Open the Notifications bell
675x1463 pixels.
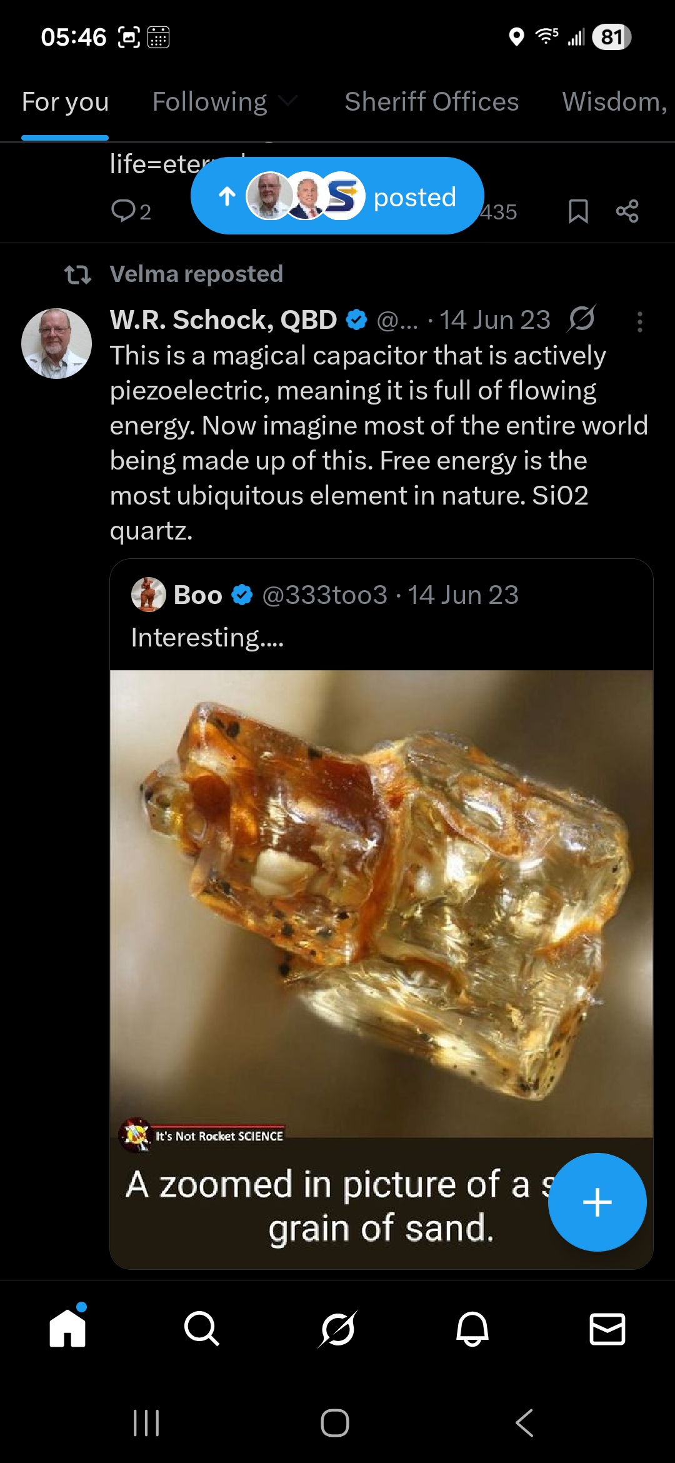[x=472, y=1328]
